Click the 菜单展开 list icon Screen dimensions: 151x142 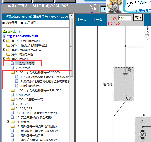[x=4, y=23]
